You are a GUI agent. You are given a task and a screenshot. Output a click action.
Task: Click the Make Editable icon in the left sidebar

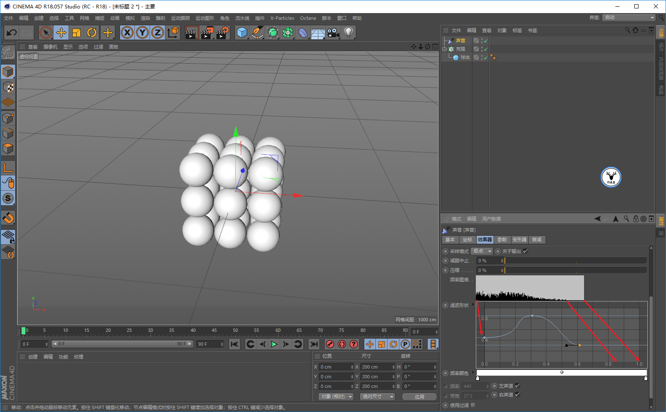[x=8, y=52]
